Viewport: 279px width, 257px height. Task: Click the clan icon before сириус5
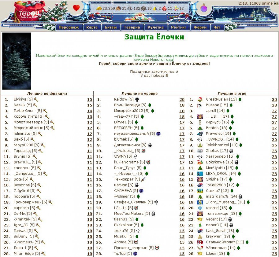(x=200, y=122)
